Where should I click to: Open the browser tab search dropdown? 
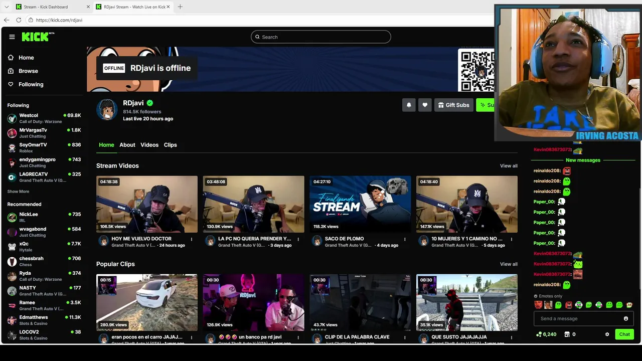pos(7,7)
